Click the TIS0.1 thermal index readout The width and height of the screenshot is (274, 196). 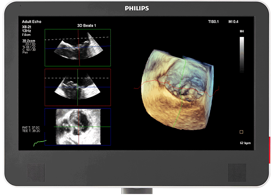[214, 22]
